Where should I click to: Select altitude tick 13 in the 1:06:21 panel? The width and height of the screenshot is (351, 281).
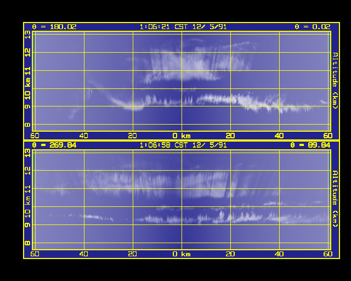(27, 35)
